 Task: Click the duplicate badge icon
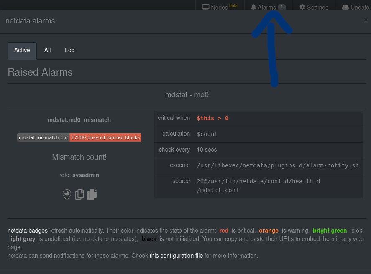click(x=92, y=194)
